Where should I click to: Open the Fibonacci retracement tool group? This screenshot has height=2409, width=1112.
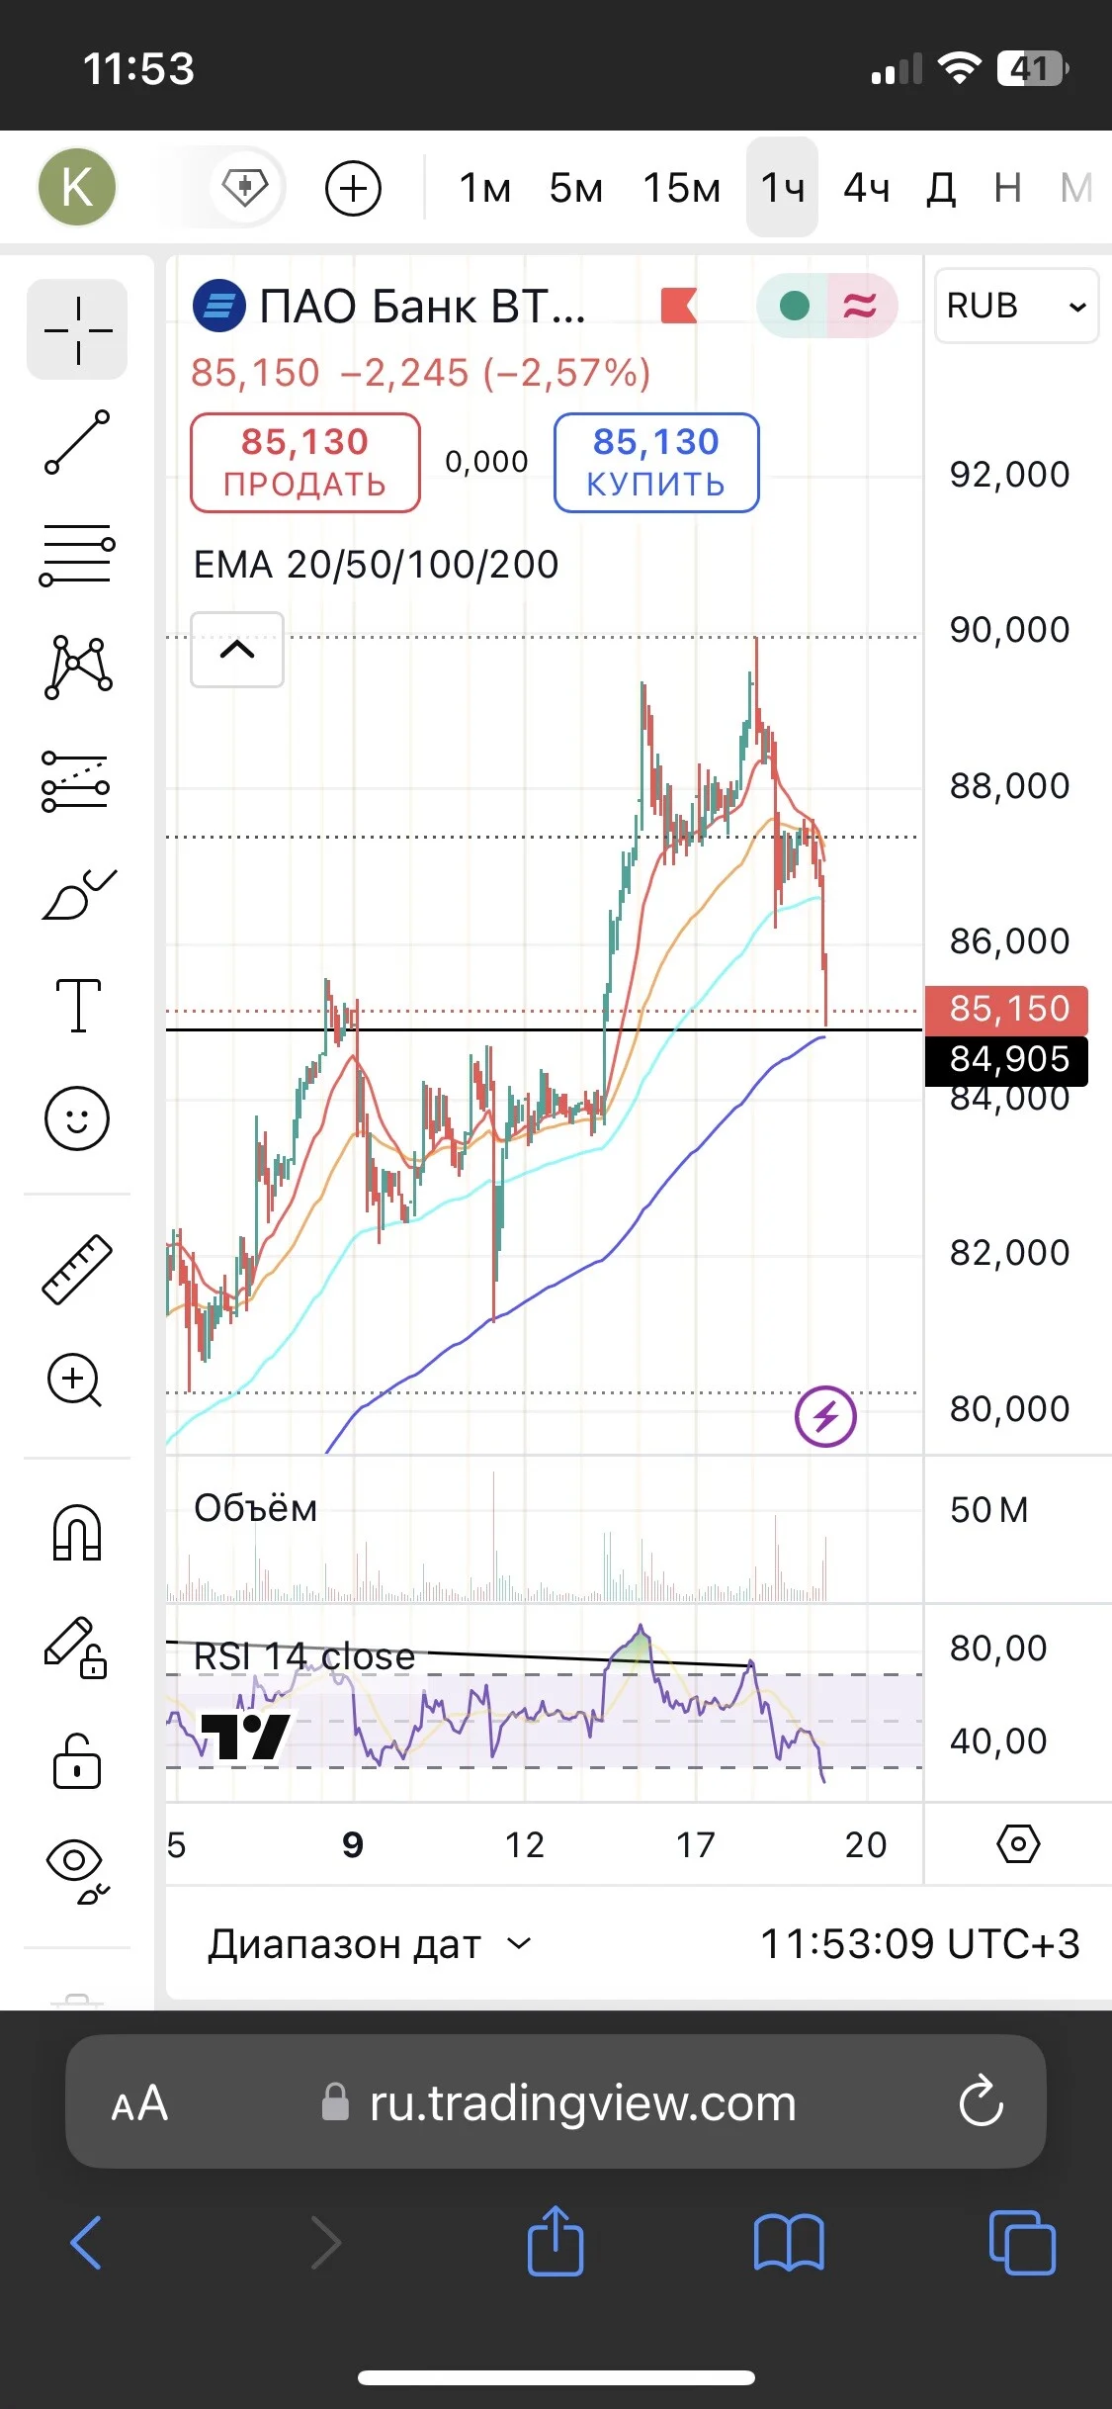click(77, 555)
